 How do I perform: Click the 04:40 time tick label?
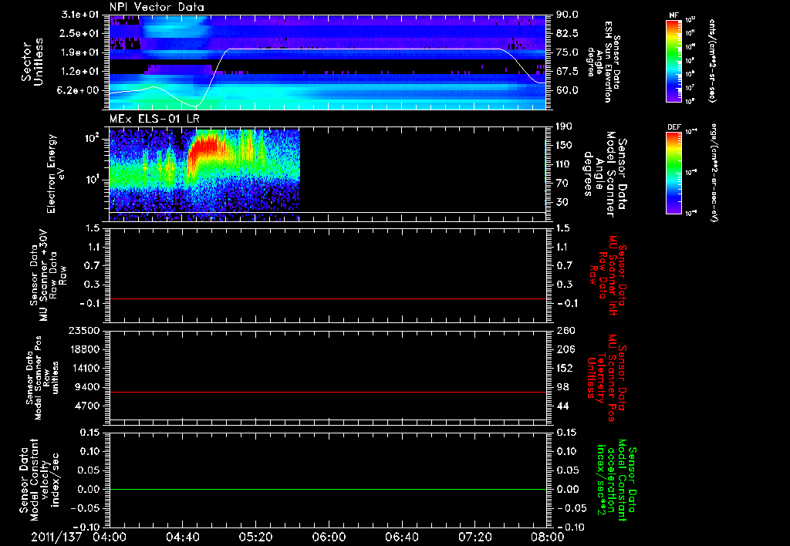[x=182, y=537]
